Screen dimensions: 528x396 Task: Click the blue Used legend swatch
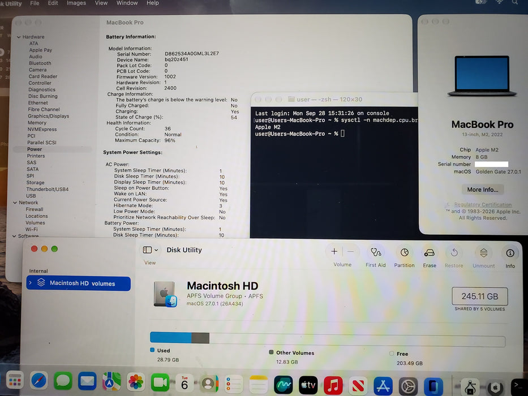[152, 350]
